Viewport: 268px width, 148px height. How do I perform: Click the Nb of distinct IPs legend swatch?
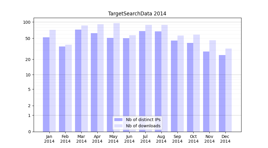click(118, 120)
